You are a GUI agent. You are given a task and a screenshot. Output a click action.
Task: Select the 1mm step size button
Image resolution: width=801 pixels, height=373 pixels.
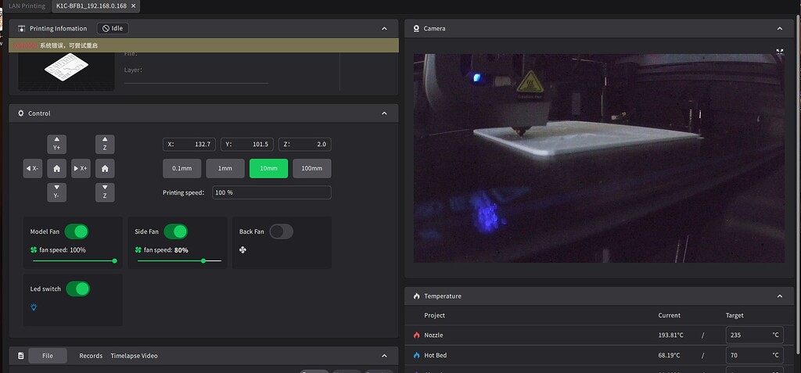click(x=225, y=168)
